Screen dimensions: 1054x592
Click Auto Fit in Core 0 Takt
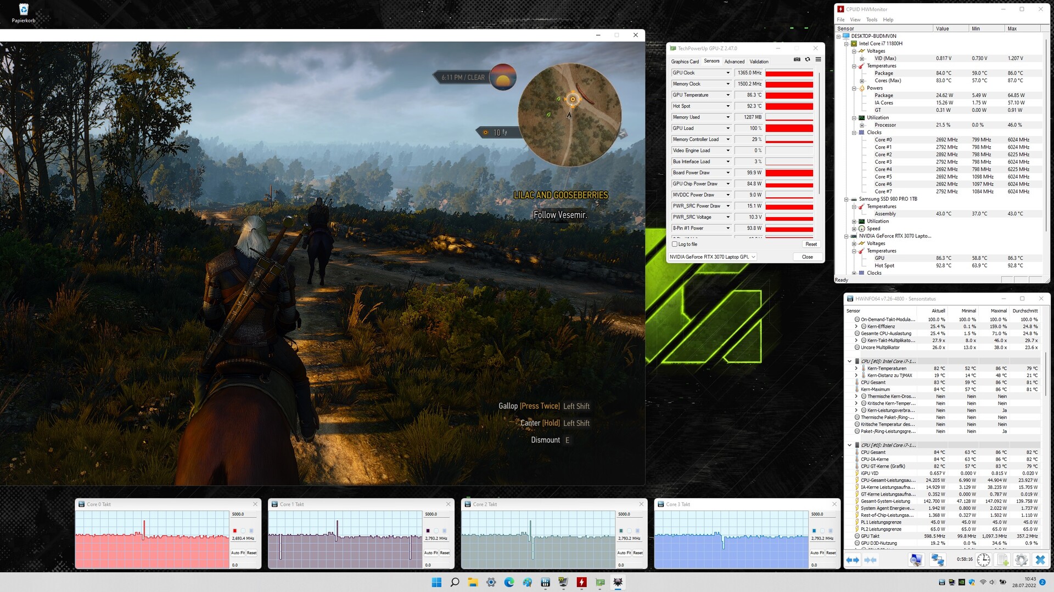click(238, 553)
